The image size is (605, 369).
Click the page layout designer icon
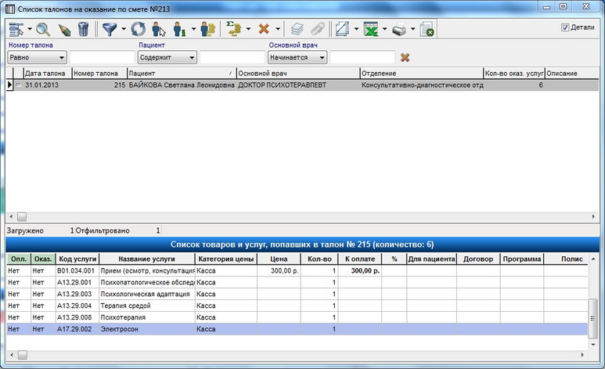point(342,29)
